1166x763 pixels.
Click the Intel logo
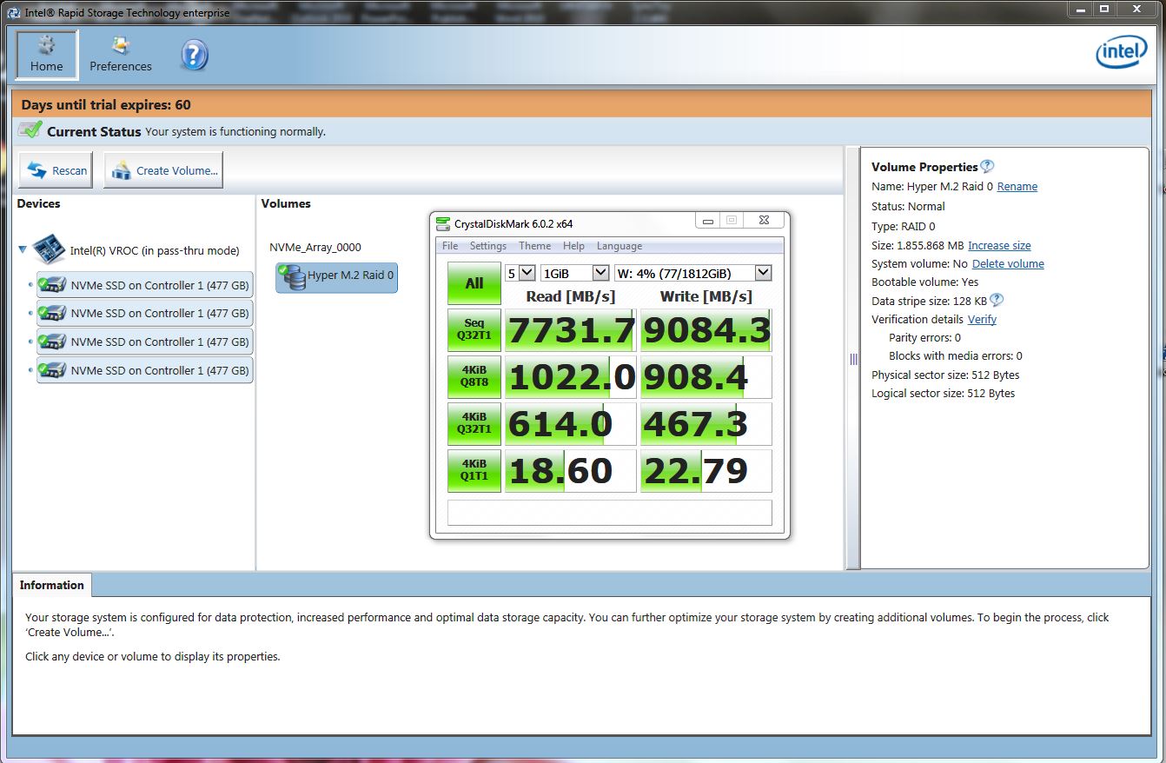click(1121, 53)
